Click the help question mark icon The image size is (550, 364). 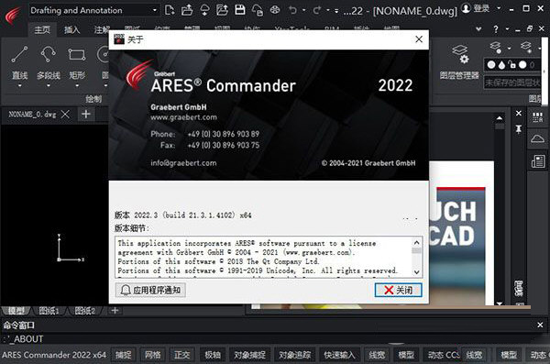(x=495, y=29)
